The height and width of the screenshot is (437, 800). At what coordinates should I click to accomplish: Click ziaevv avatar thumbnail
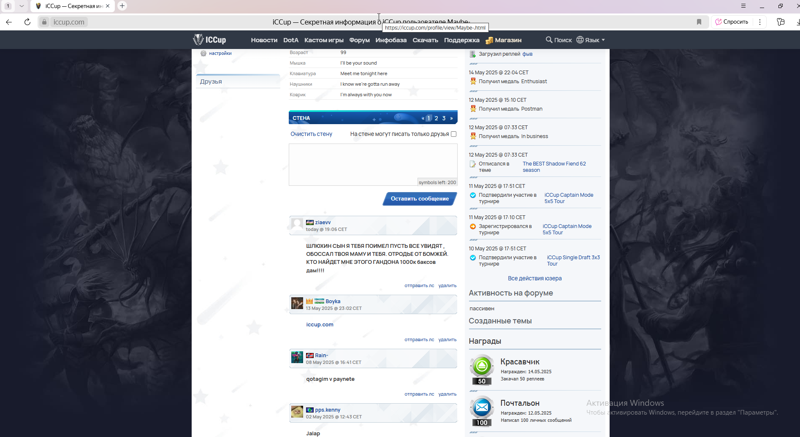coord(297,224)
